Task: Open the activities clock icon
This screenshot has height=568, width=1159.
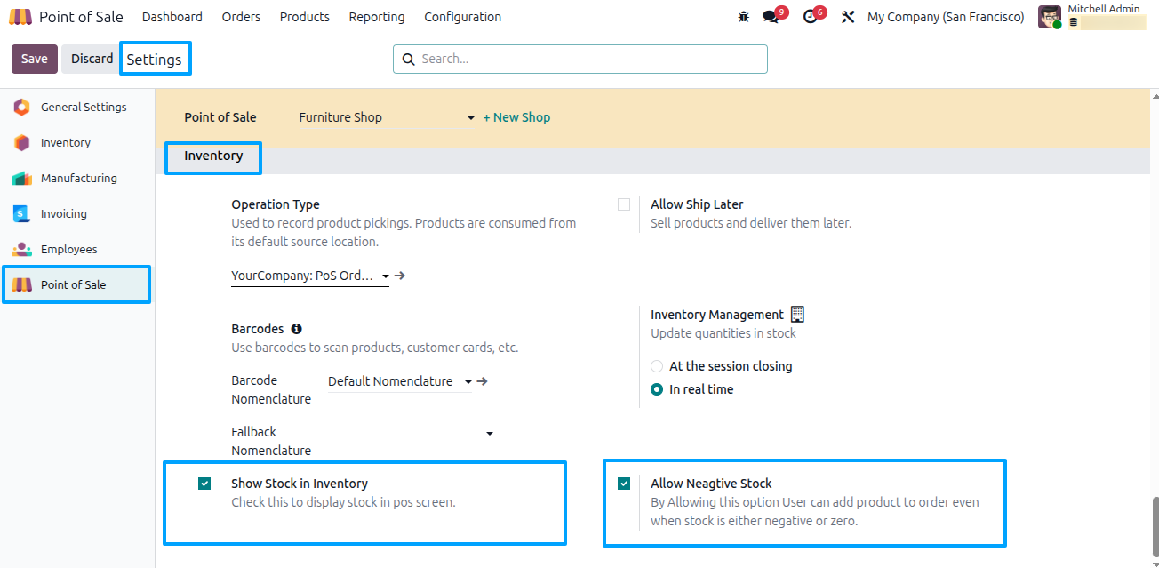Action: 810,17
